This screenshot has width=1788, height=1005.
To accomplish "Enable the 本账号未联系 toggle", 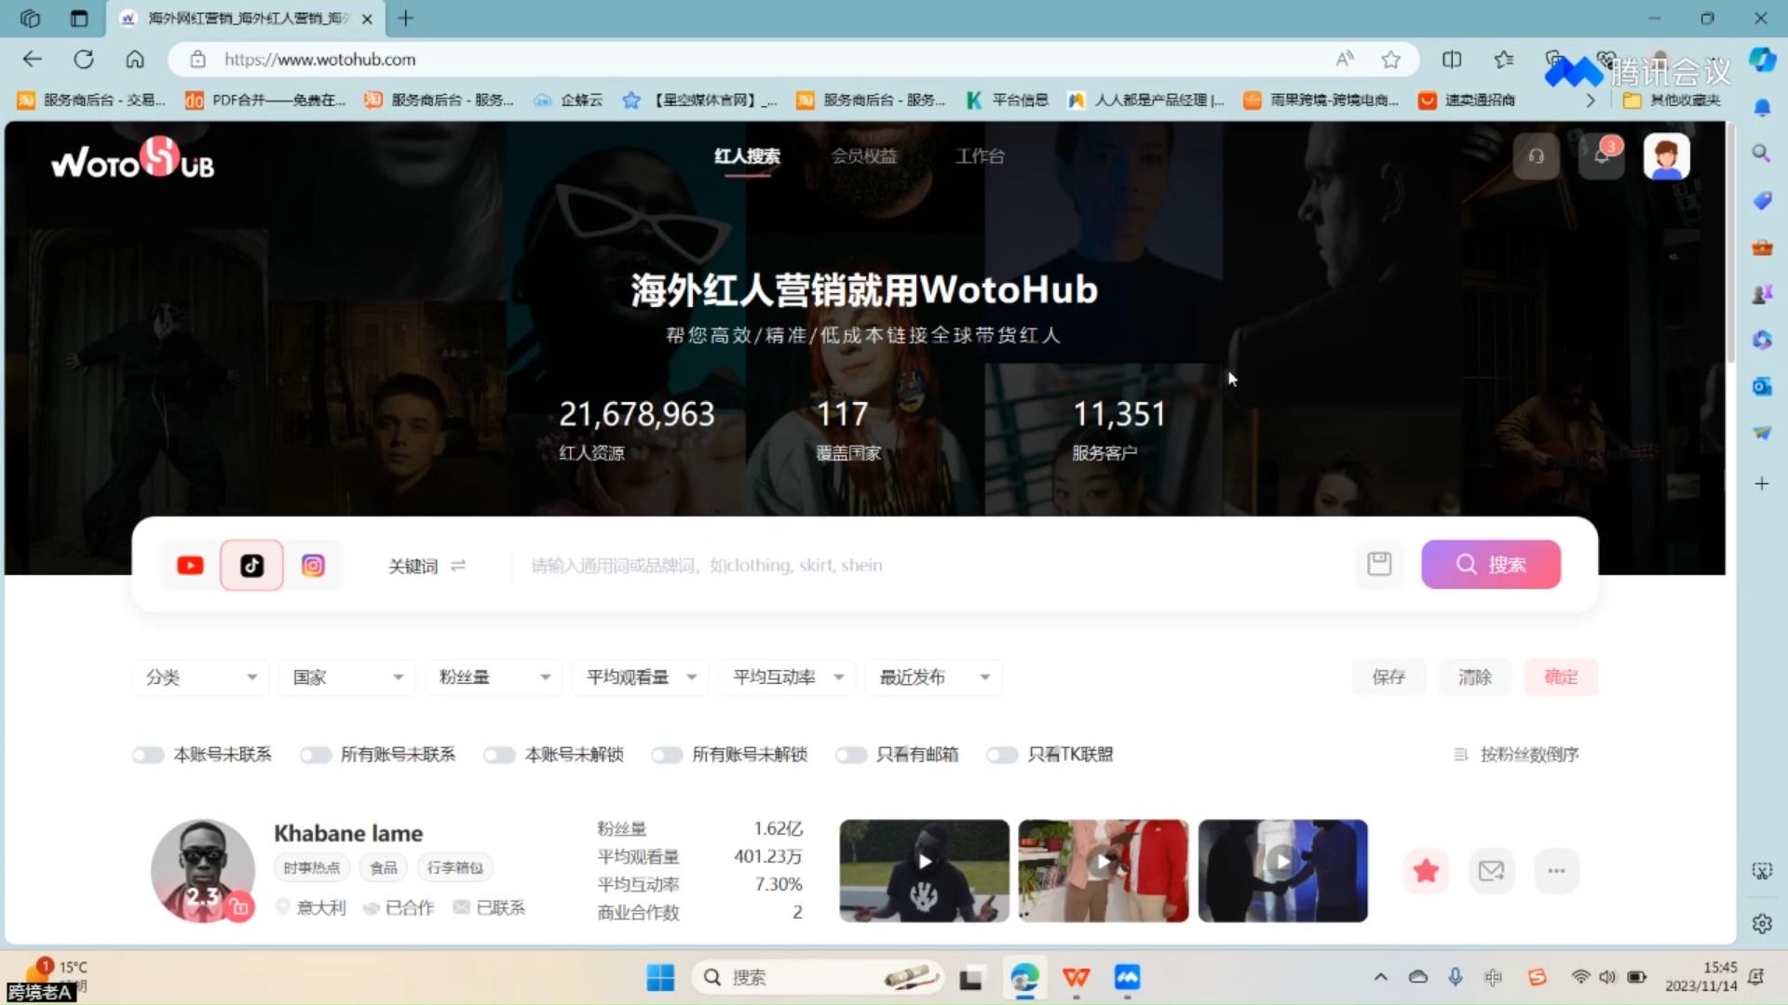I will 148,755.
